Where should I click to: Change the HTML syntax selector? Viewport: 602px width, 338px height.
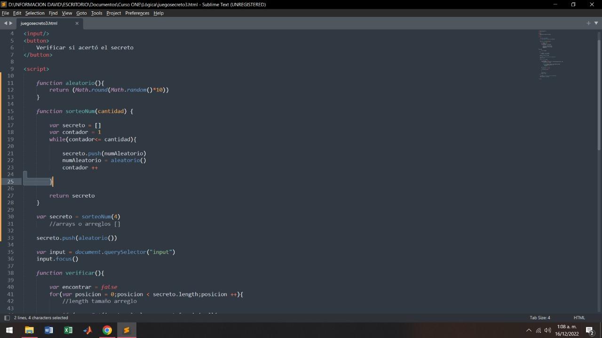(579, 318)
